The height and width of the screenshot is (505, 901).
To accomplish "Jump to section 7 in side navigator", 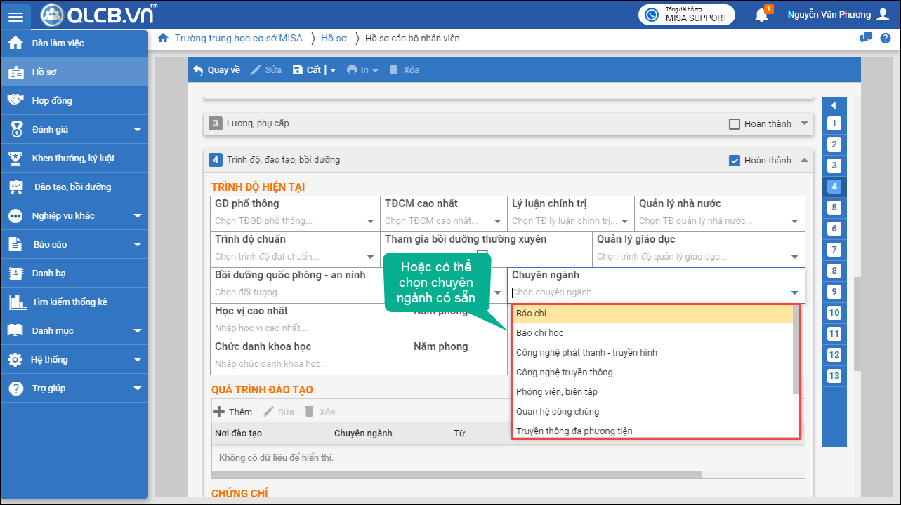I will (834, 250).
